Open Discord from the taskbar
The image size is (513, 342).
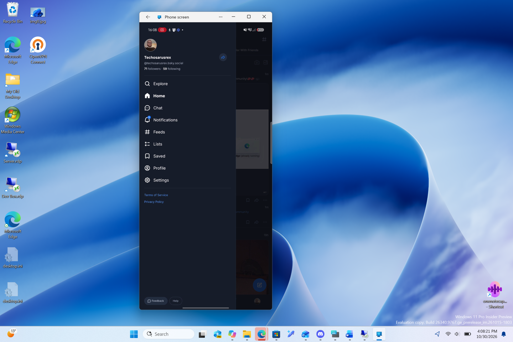(x=320, y=334)
